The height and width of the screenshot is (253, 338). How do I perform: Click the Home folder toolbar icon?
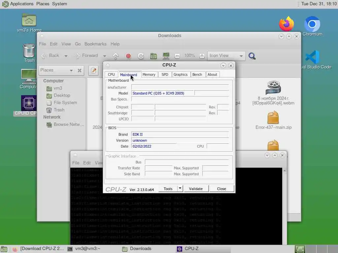click(153, 56)
